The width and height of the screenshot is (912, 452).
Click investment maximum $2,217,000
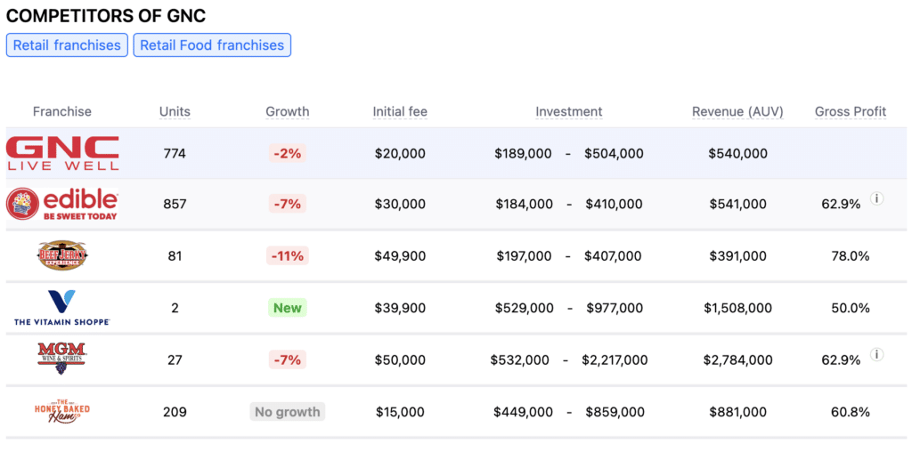615,360
